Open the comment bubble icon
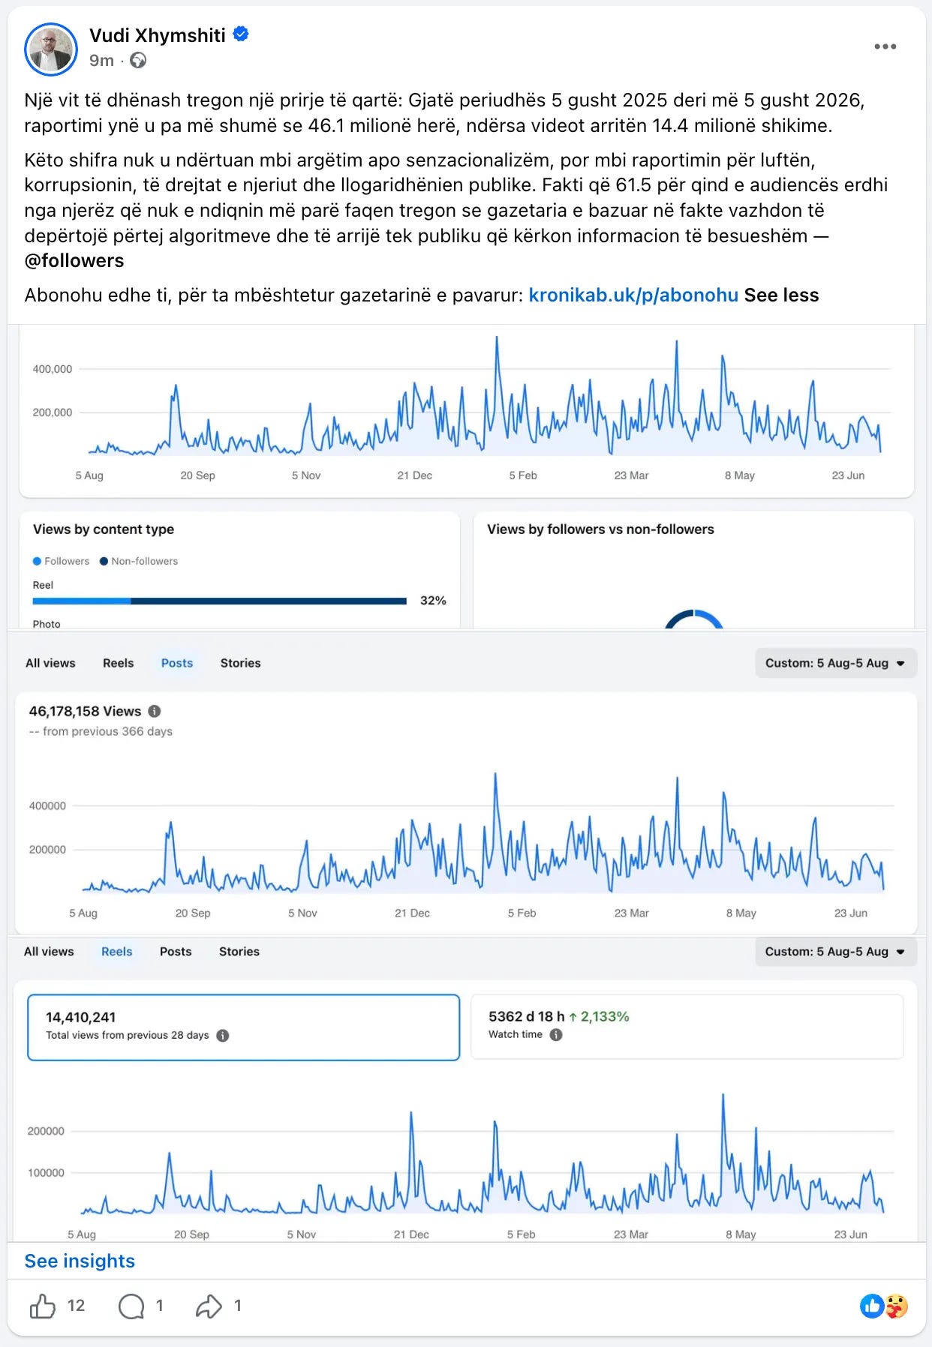Screen dimensions: 932x1347 pos(131,1306)
